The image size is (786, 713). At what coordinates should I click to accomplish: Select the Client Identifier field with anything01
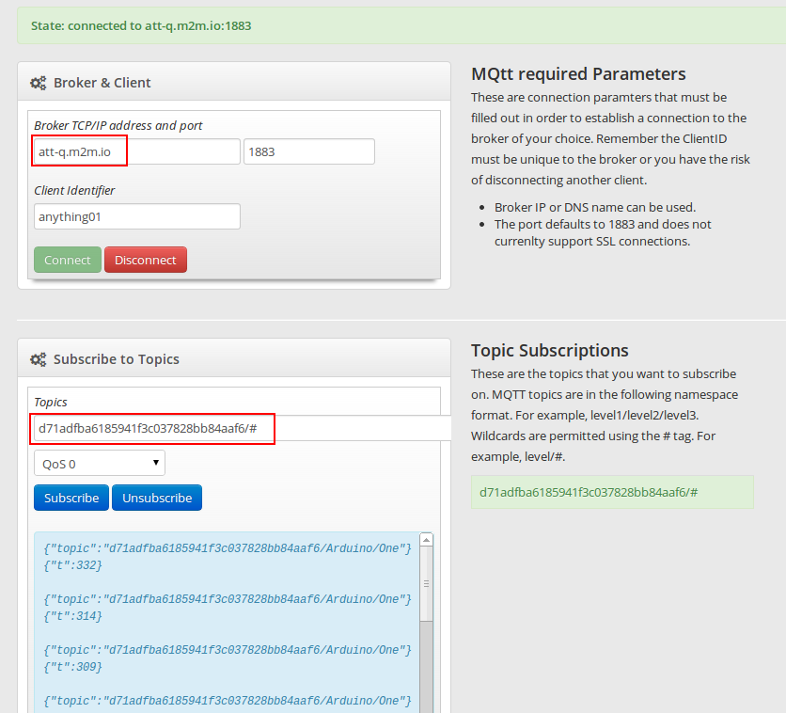[136, 216]
